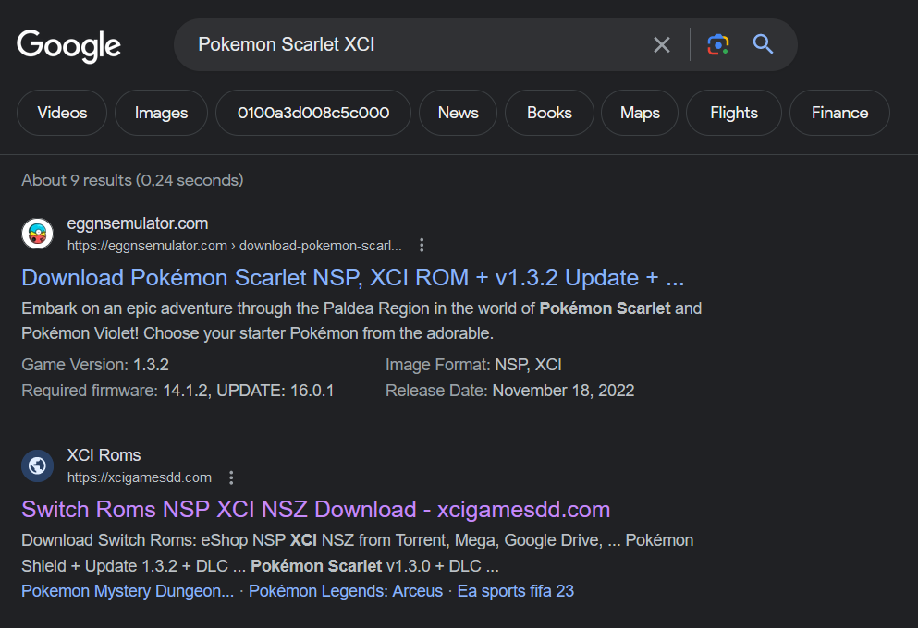This screenshot has height=628, width=918.
Task: Click the About 9 results count text
Action: pos(132,180)
